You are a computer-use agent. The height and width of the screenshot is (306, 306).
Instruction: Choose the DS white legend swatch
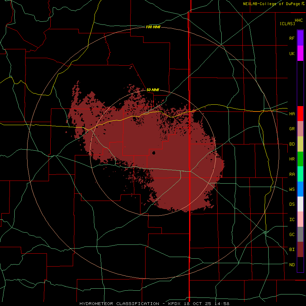pyautogui.click(x=300, y=204)
